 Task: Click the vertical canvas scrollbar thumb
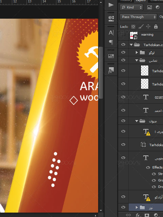[x=101, y=73]
